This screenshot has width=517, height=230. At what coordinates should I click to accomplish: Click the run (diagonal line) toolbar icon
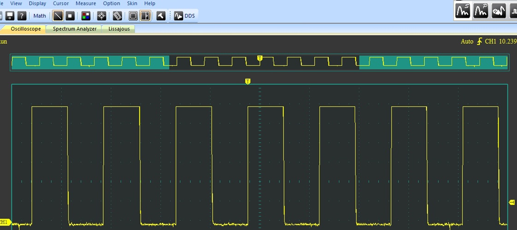pyautogui.click(x=58, y=16)
